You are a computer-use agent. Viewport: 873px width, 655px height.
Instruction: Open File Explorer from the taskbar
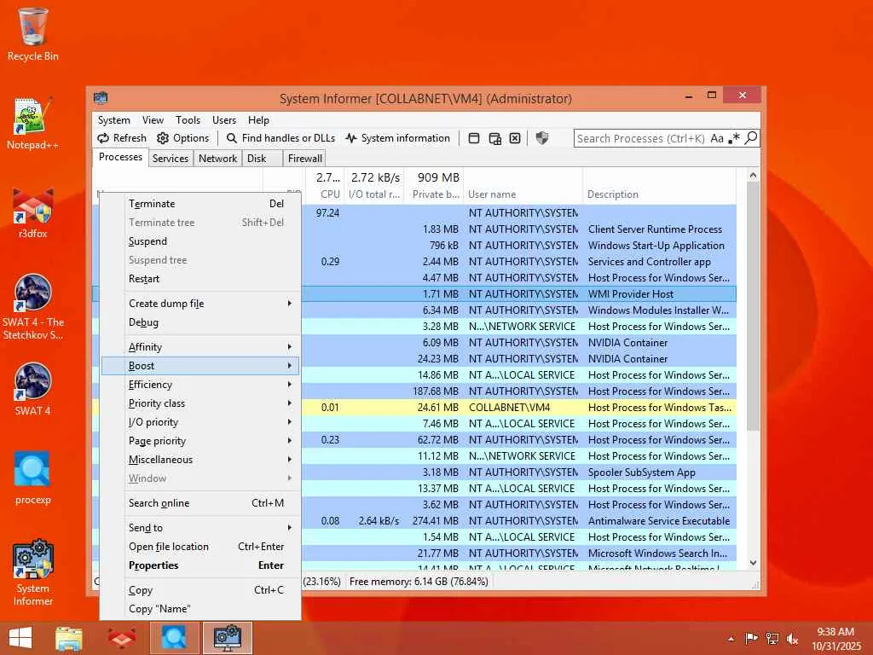coord(68,638)
